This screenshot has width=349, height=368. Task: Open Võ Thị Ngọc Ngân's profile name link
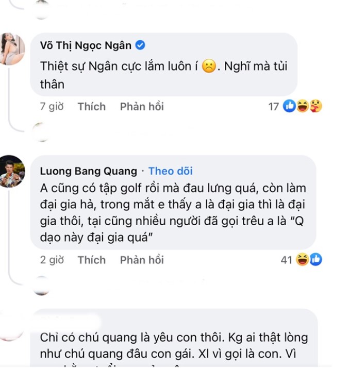click(87, 45)
